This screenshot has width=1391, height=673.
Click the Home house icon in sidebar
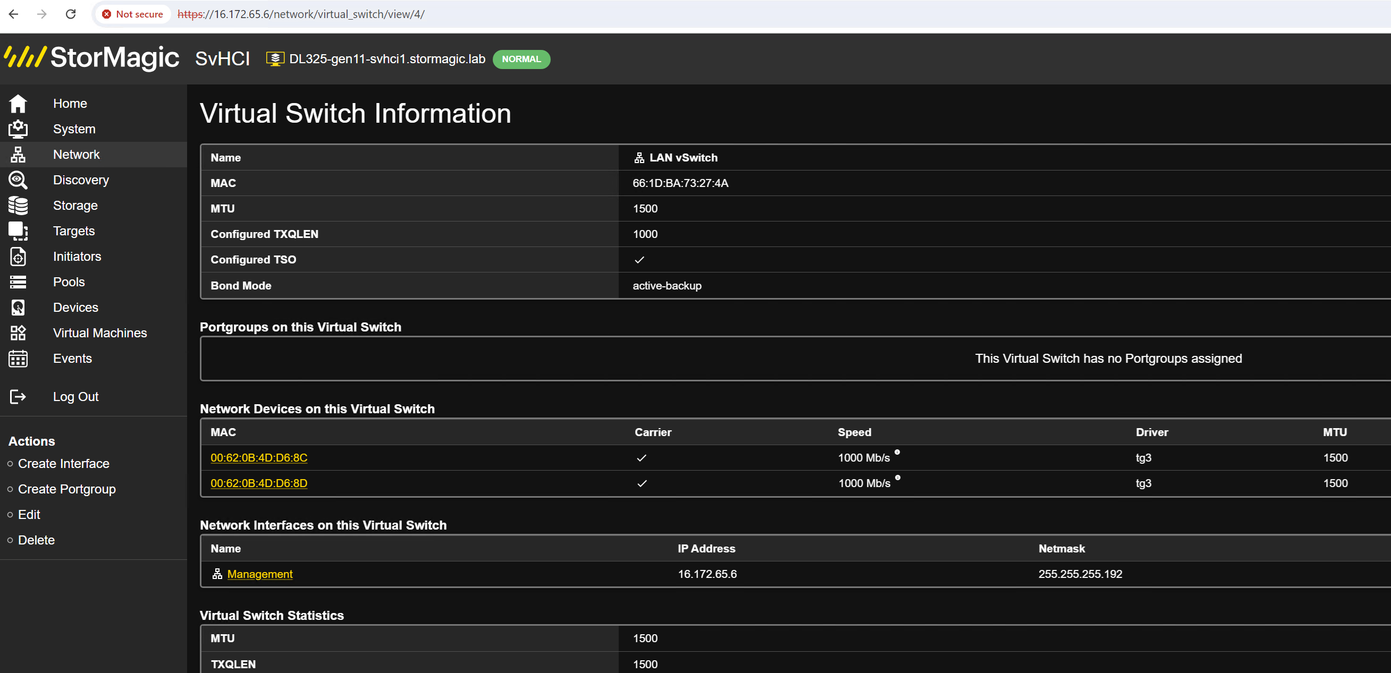pyautogui.click(x=18, y=103)
